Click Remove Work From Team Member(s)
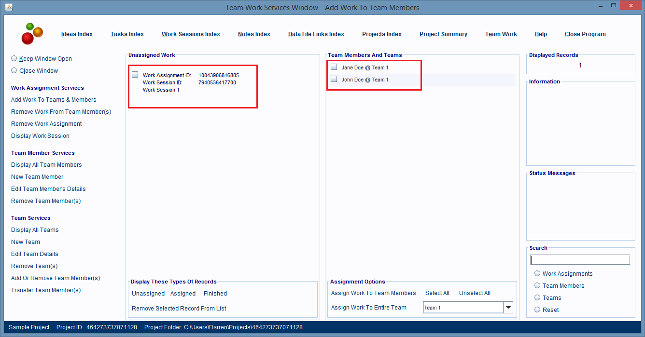 (61, 112)
